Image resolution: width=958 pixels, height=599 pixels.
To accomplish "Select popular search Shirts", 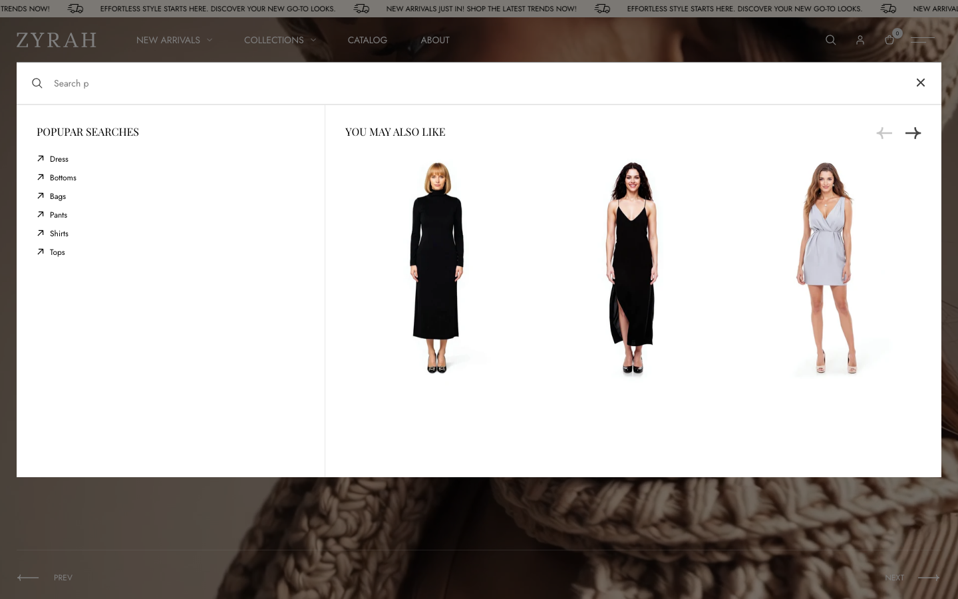I will [x=59, y=234].
